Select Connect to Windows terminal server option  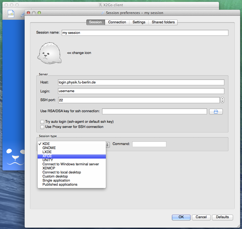[x=71, y=164]
